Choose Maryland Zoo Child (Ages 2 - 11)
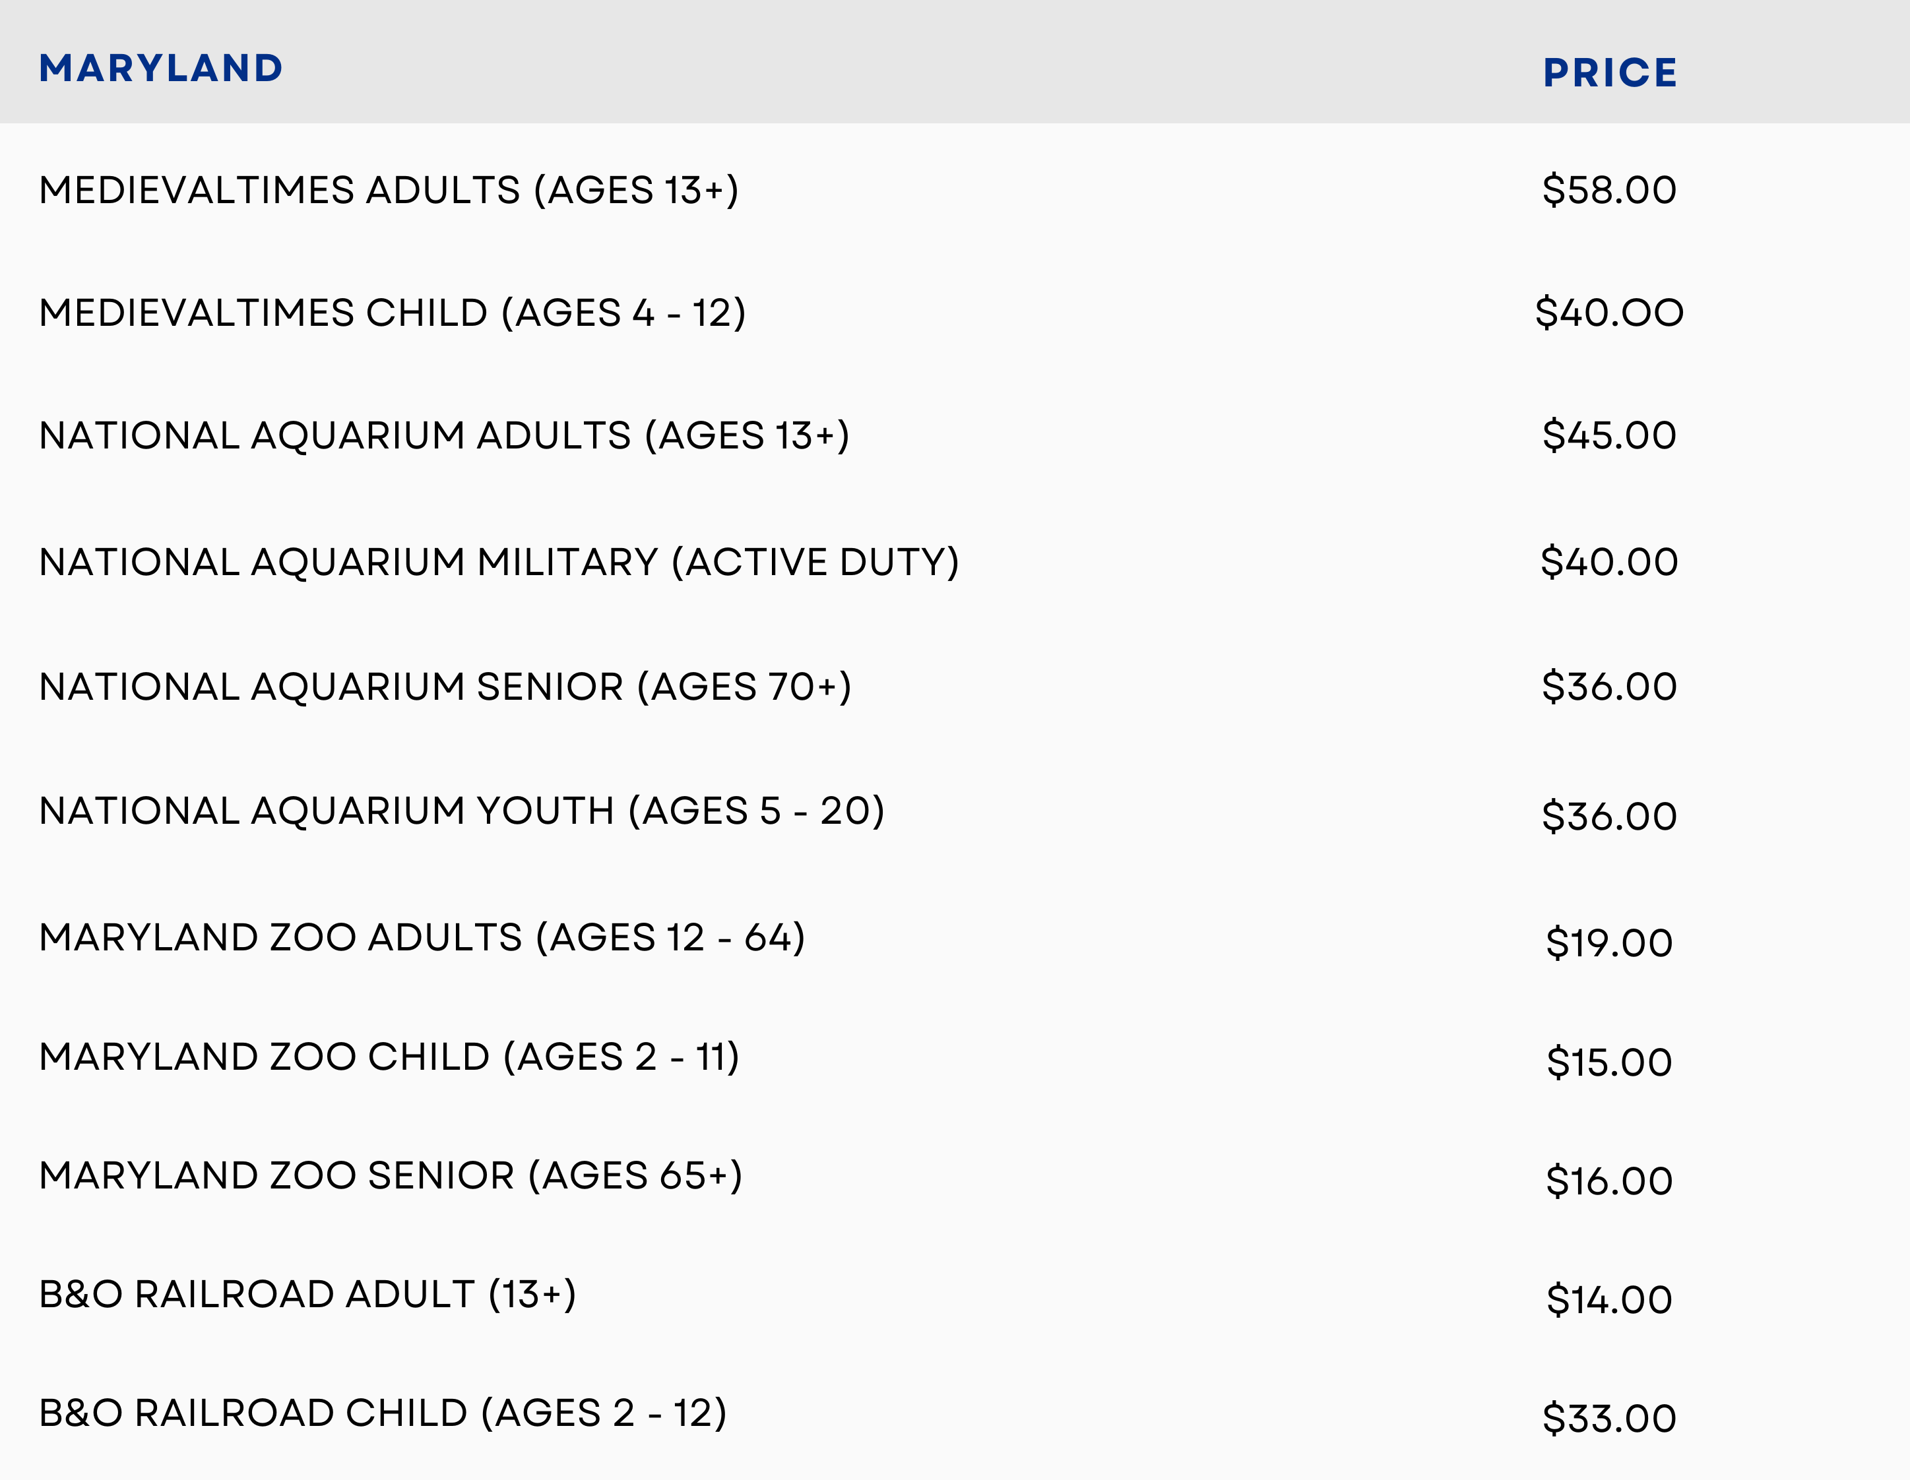The width and height of the screenshot is (1910, 1480). pyautogui.click(x=389, y=1056)
